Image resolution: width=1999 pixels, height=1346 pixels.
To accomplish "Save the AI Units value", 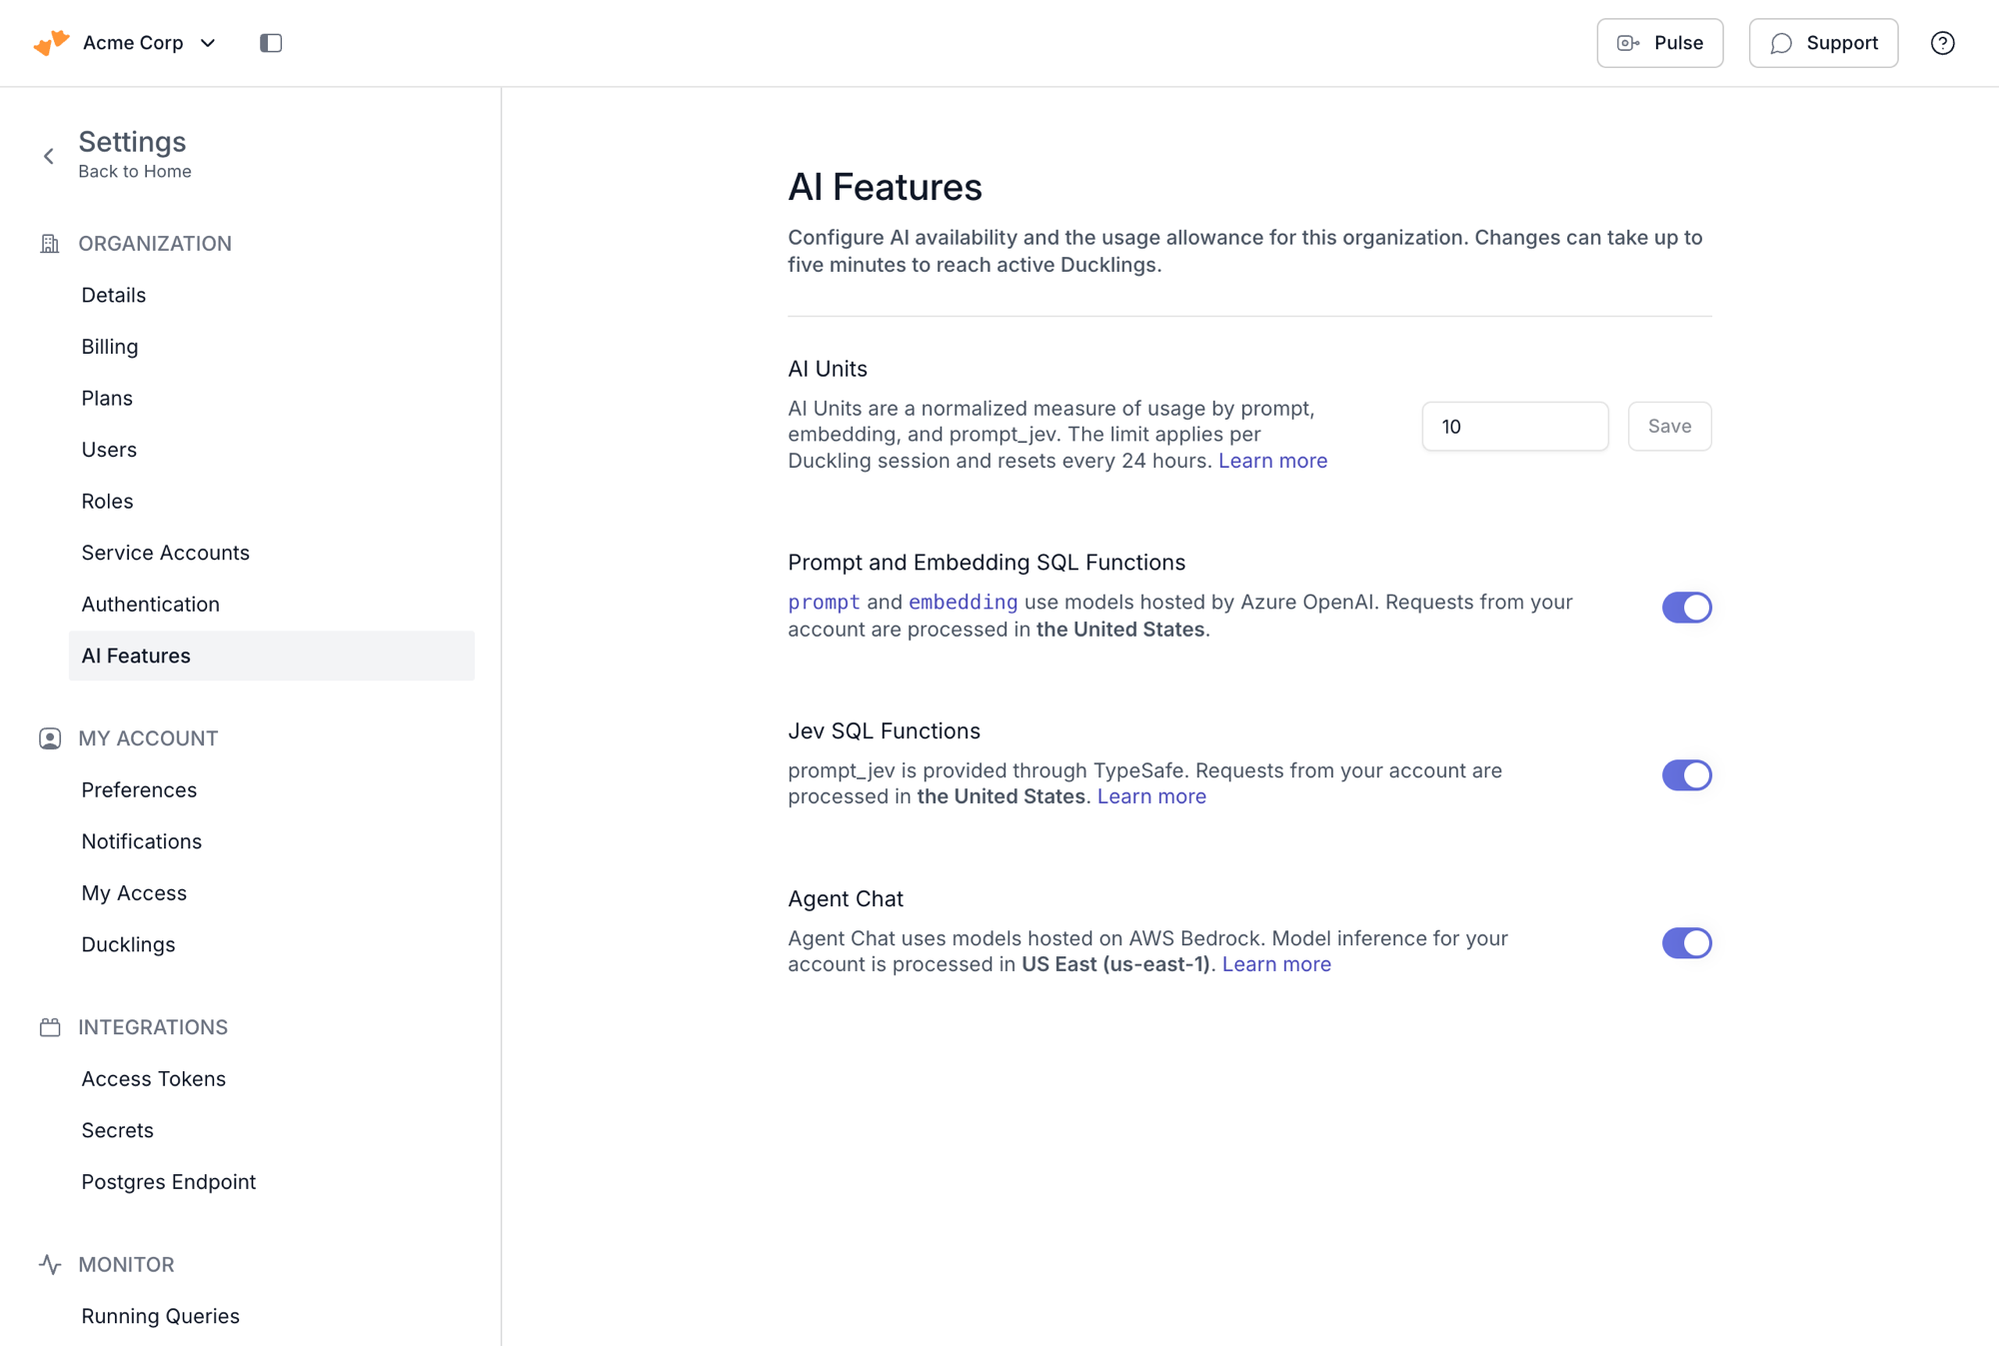I will pyautogui.click(x=1669, y=427).
